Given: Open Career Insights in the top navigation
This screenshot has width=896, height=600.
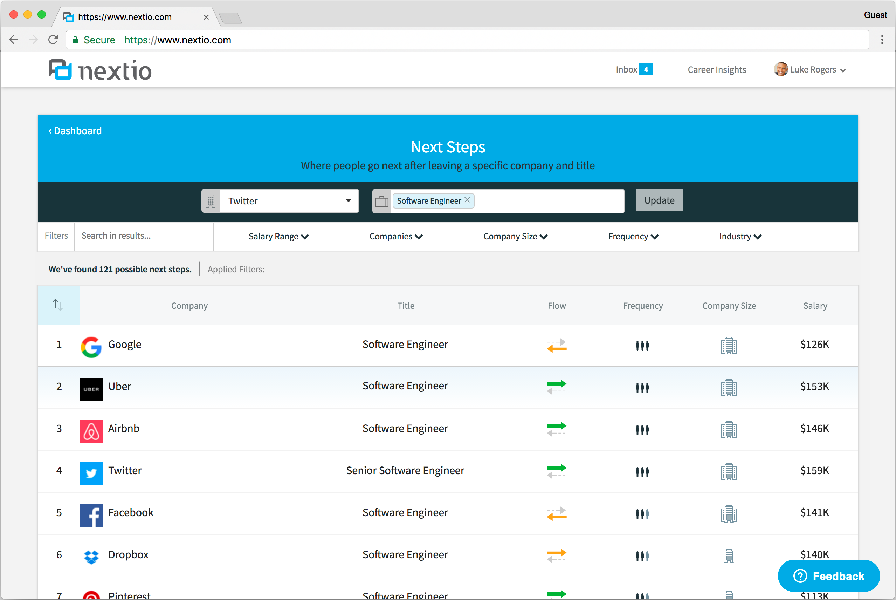Looking at the screenshot, I should pyautogui.click(x=717, y=70).
